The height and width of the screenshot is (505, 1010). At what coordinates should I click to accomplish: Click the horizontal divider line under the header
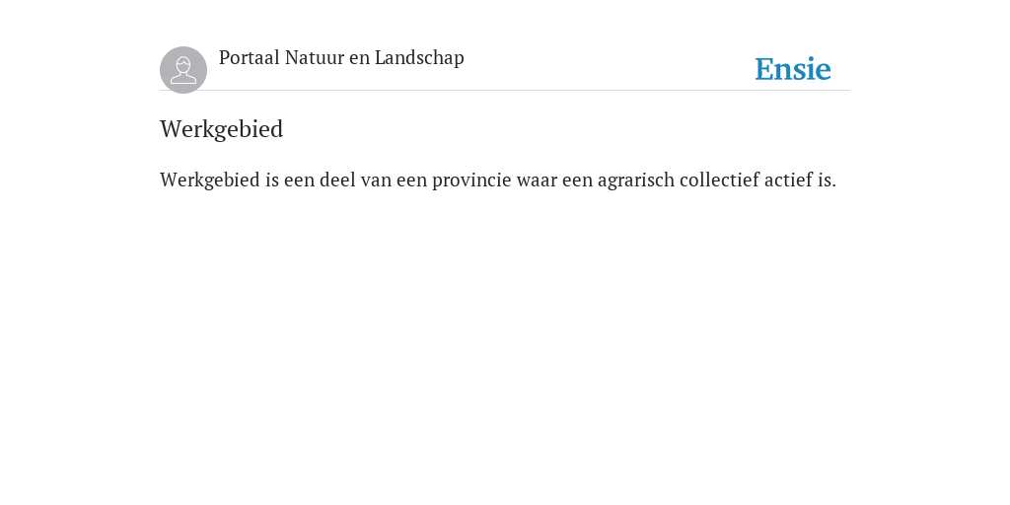click(505, 90)
